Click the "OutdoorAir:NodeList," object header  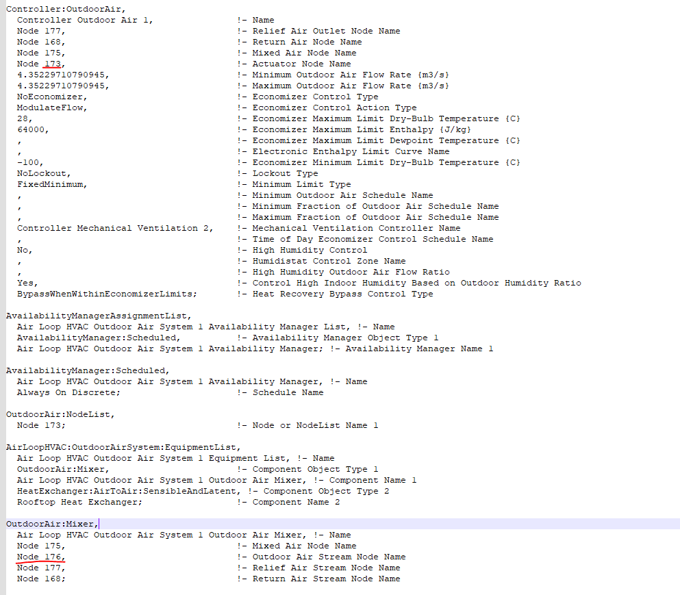point(60,415)
